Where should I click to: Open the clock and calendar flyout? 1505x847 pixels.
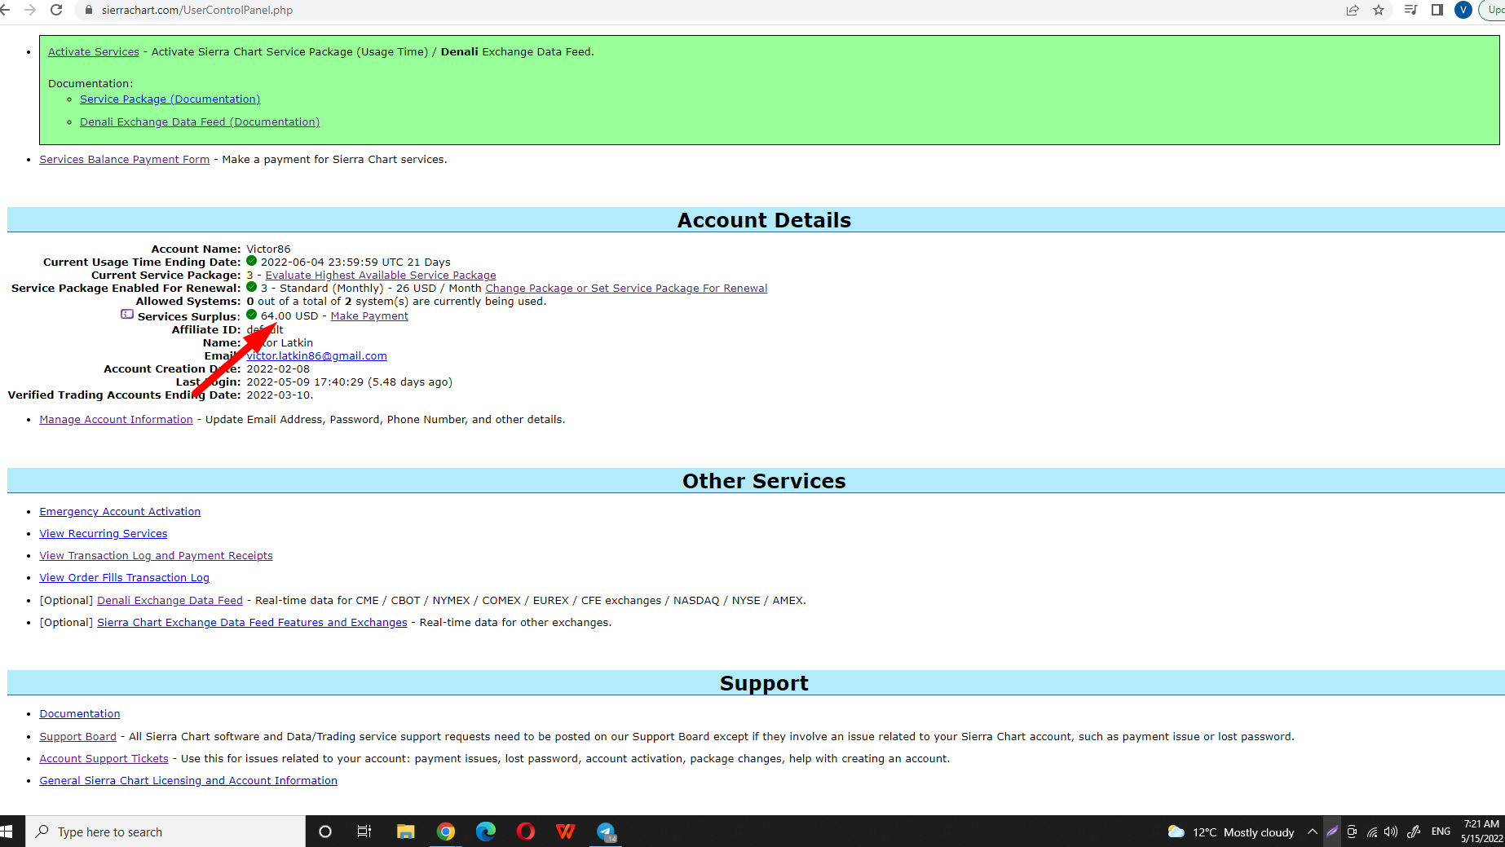point(1481,832)
